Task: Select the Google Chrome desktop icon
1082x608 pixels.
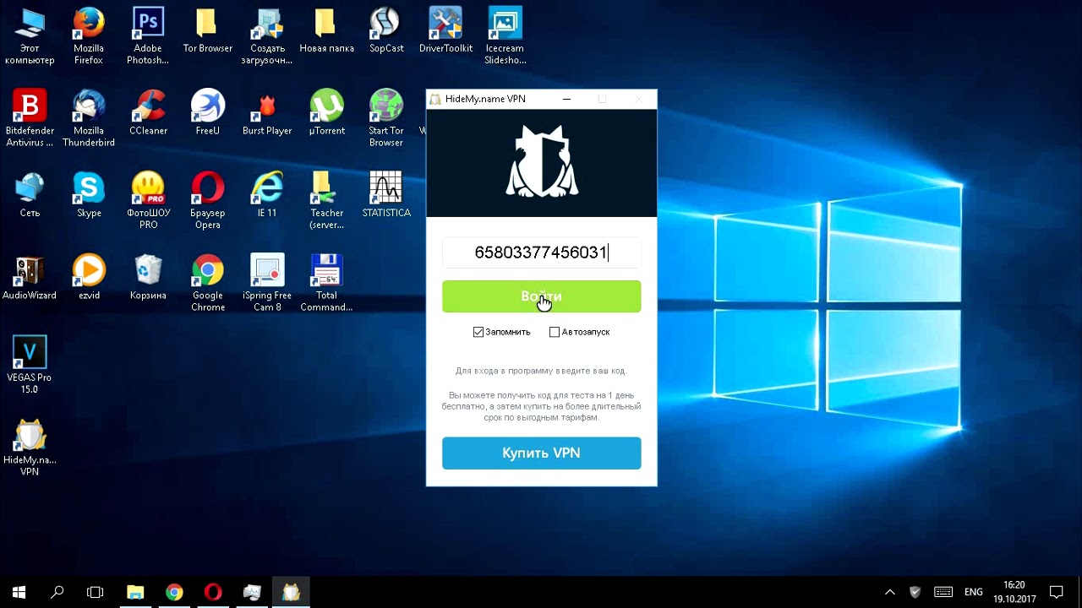Action: (207, 283)
